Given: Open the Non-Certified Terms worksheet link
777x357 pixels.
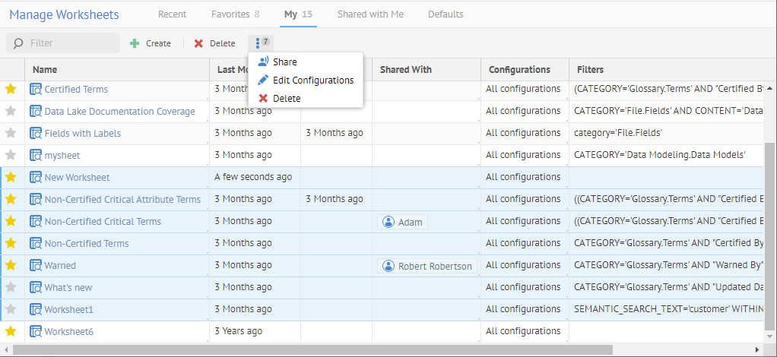Looking at the screenshot, I should click(x=86, y=244).
